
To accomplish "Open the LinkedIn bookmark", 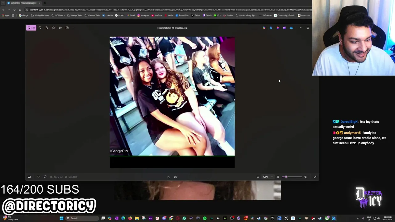I will tap(108, 15).
